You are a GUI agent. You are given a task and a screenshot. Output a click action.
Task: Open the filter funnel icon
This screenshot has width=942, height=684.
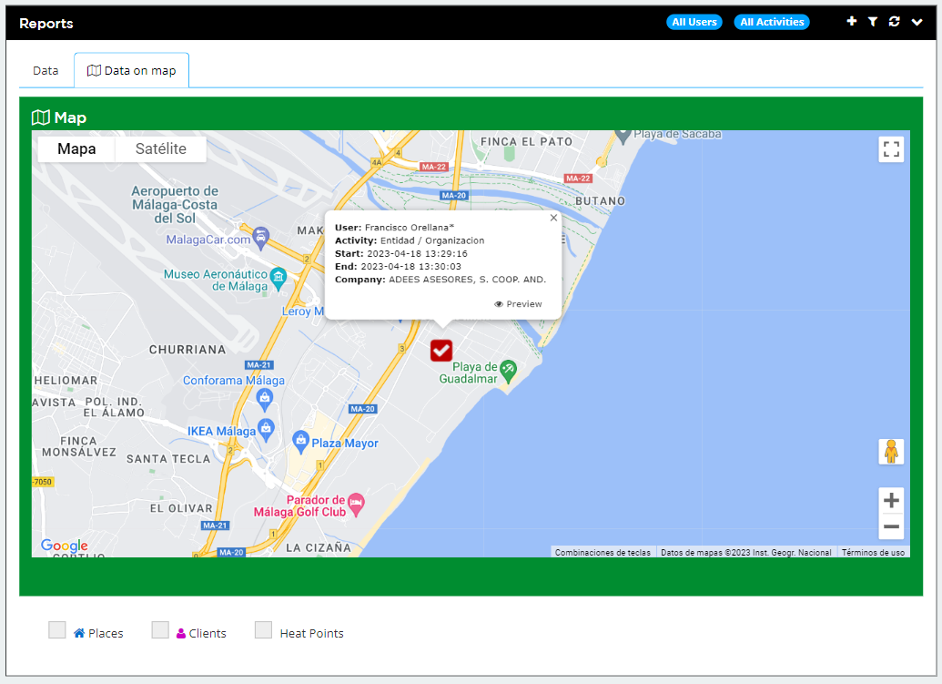pyautogui.click(x=873, y=22)
